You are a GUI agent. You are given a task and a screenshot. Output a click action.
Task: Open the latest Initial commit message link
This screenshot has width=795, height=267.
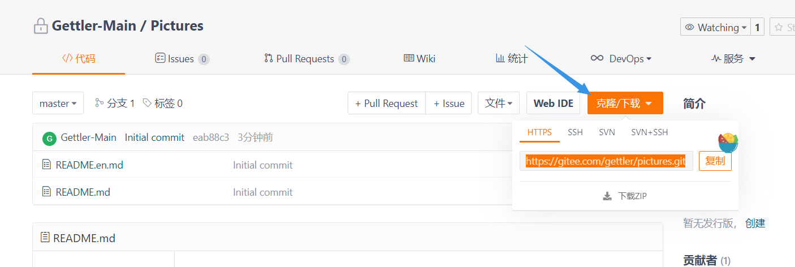(154, 137)
